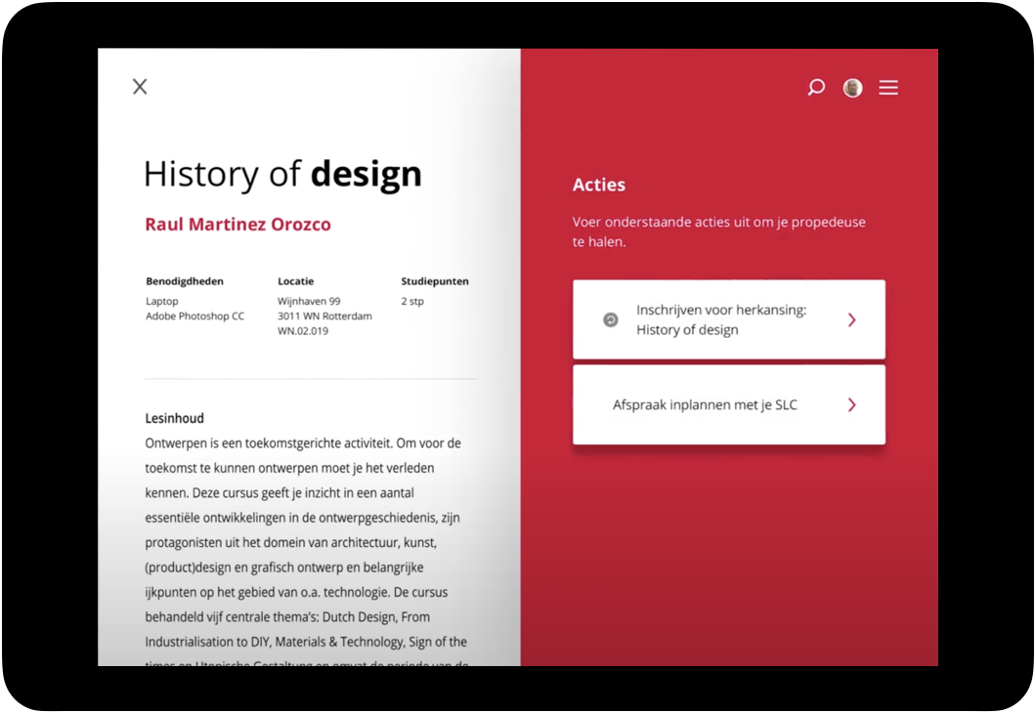This screenshot has width=1036, height=713.
Task: Click chevron on Afspraak inplannen card
Action: (851, 404)
